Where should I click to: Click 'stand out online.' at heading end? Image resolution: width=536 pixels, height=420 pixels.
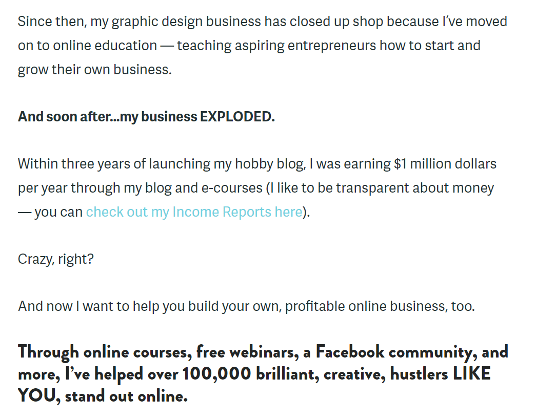click(127, 396)
